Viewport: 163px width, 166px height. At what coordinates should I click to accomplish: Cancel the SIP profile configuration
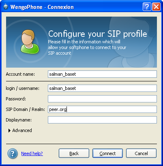pyautogui.click(x=141, y=153)
